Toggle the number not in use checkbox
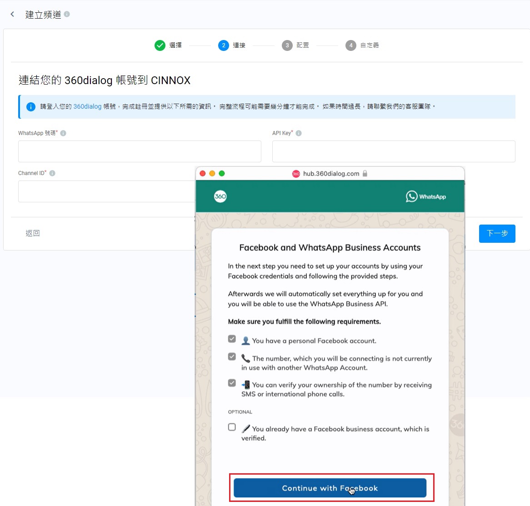530x506 pixels. click(232, 356)
